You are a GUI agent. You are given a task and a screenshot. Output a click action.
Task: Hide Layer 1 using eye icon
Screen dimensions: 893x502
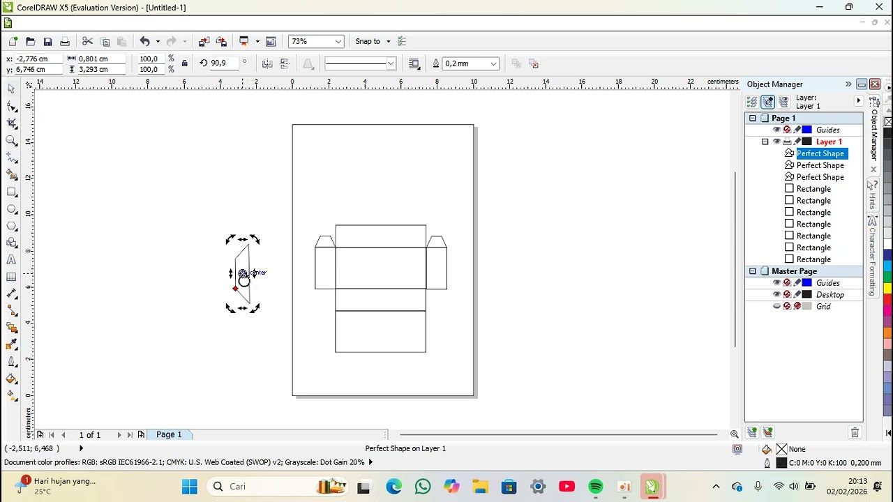(776, 142)
